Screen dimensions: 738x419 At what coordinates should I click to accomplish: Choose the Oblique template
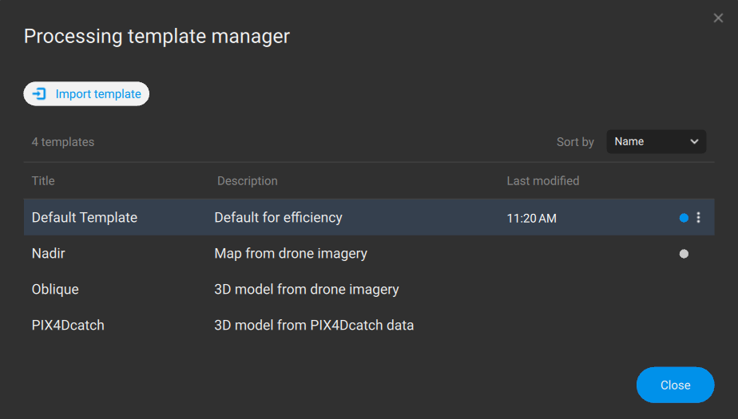(x=55, y=289)
